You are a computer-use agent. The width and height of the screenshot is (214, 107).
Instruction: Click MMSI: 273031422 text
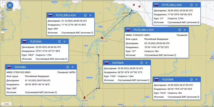coord(16,72)
